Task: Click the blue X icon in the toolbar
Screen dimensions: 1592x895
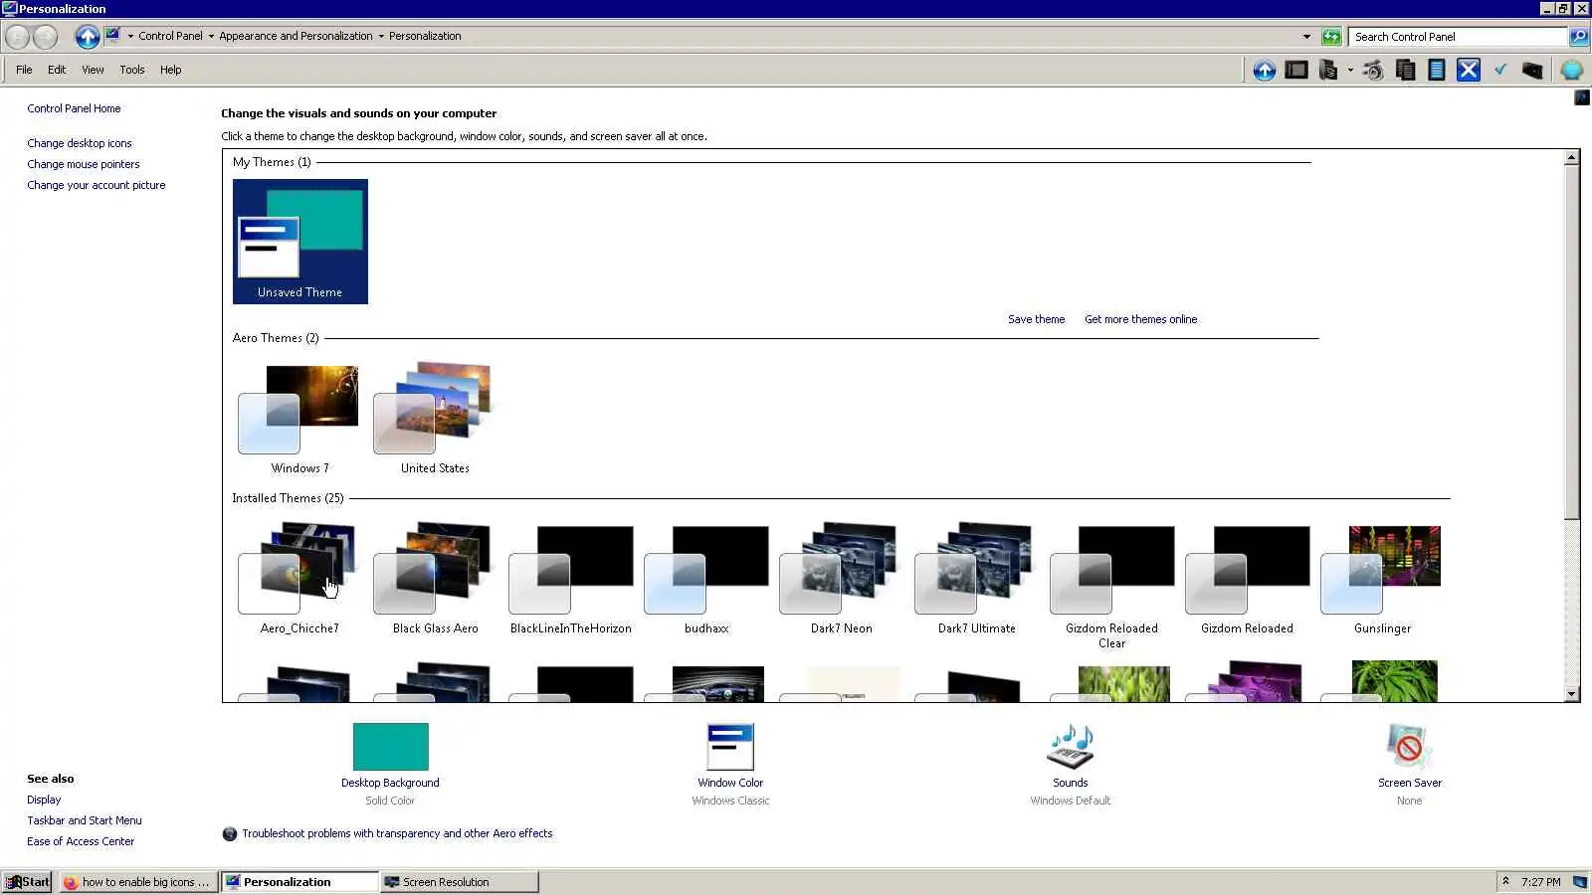Action: click(x=1468, y=70)
